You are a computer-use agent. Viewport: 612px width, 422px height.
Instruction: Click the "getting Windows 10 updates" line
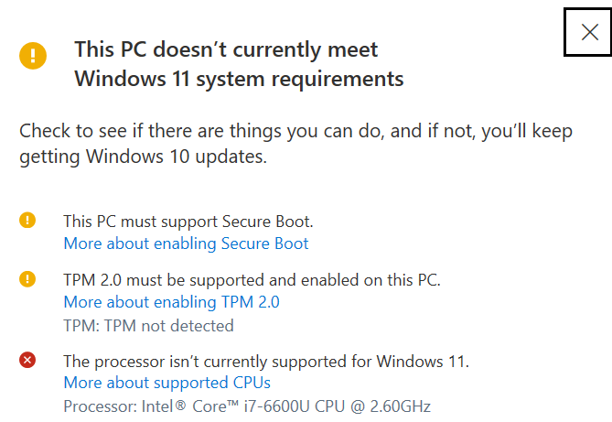144,157
